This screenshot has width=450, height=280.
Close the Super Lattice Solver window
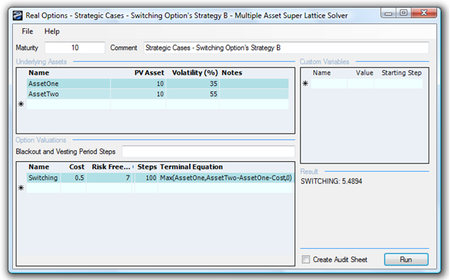(424, 14)
